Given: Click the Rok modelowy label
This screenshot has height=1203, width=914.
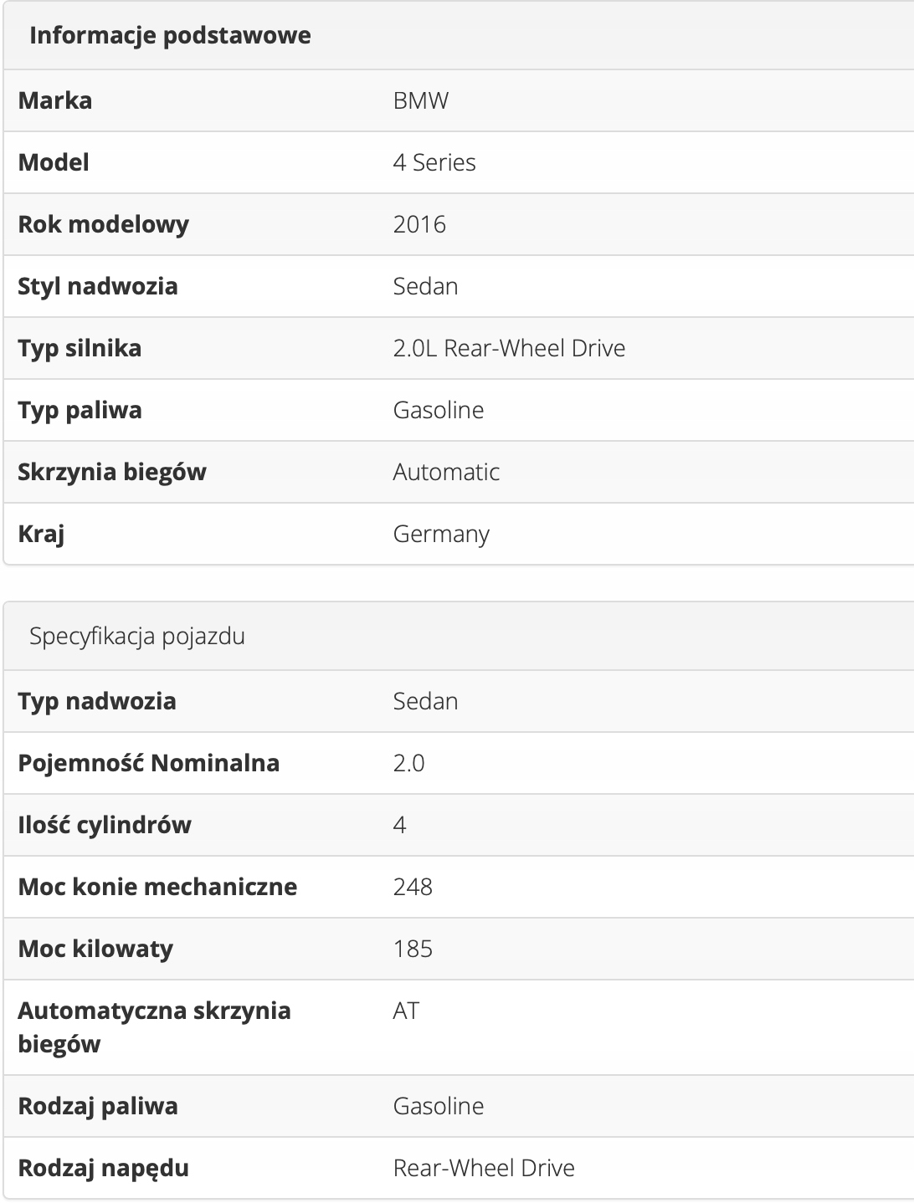Looking at the screenshot, I should pyautogui.click(x=104, y=225).
